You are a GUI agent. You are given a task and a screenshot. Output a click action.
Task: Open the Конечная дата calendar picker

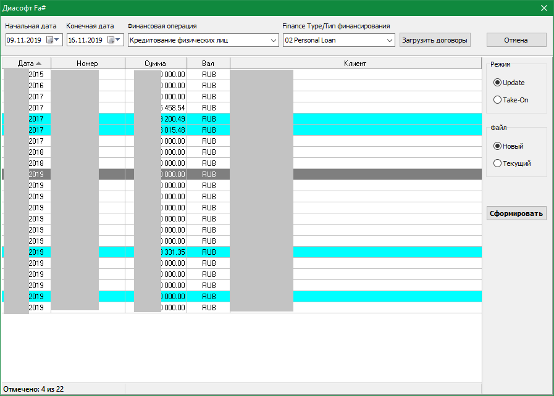click(x=115, y=40)
